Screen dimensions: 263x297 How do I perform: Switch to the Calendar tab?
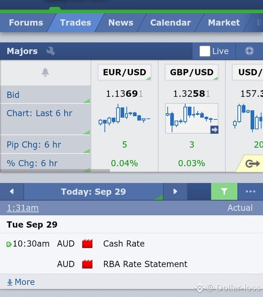pos(171,23)
